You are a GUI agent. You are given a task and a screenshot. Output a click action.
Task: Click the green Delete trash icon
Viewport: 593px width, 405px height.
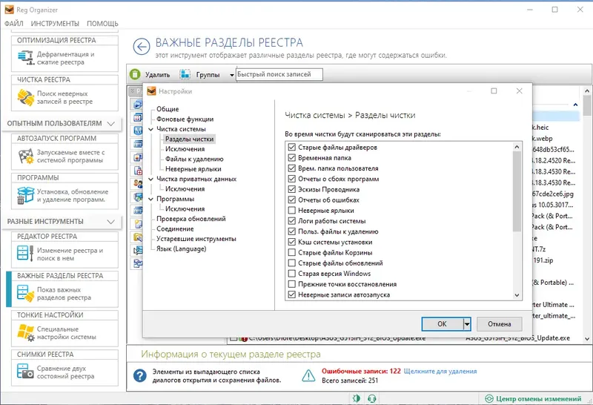[x=135, y=74]
